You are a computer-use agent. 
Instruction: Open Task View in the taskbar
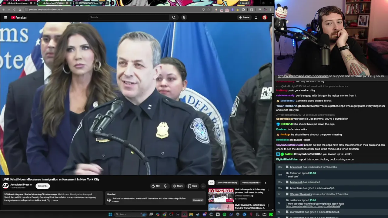[151, 214]
